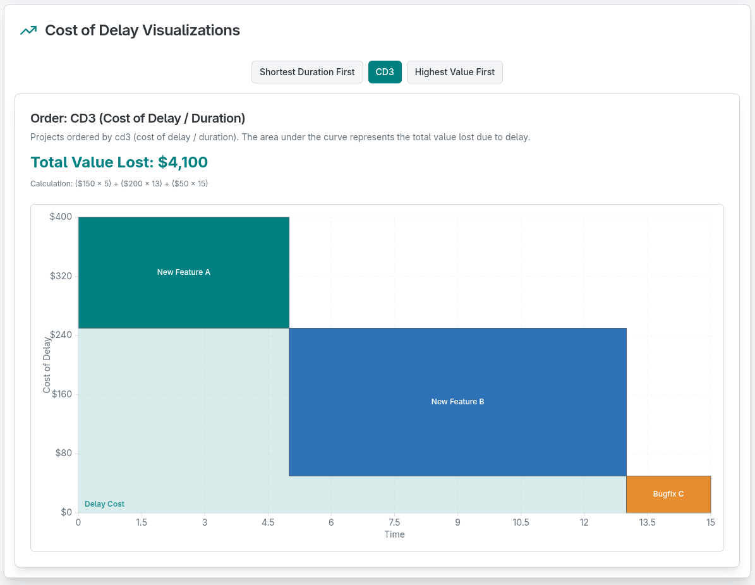Screen dimensions: 755x585
Task: Click the New Feature B label inside the blue bar
Action: tap(457, 401)
